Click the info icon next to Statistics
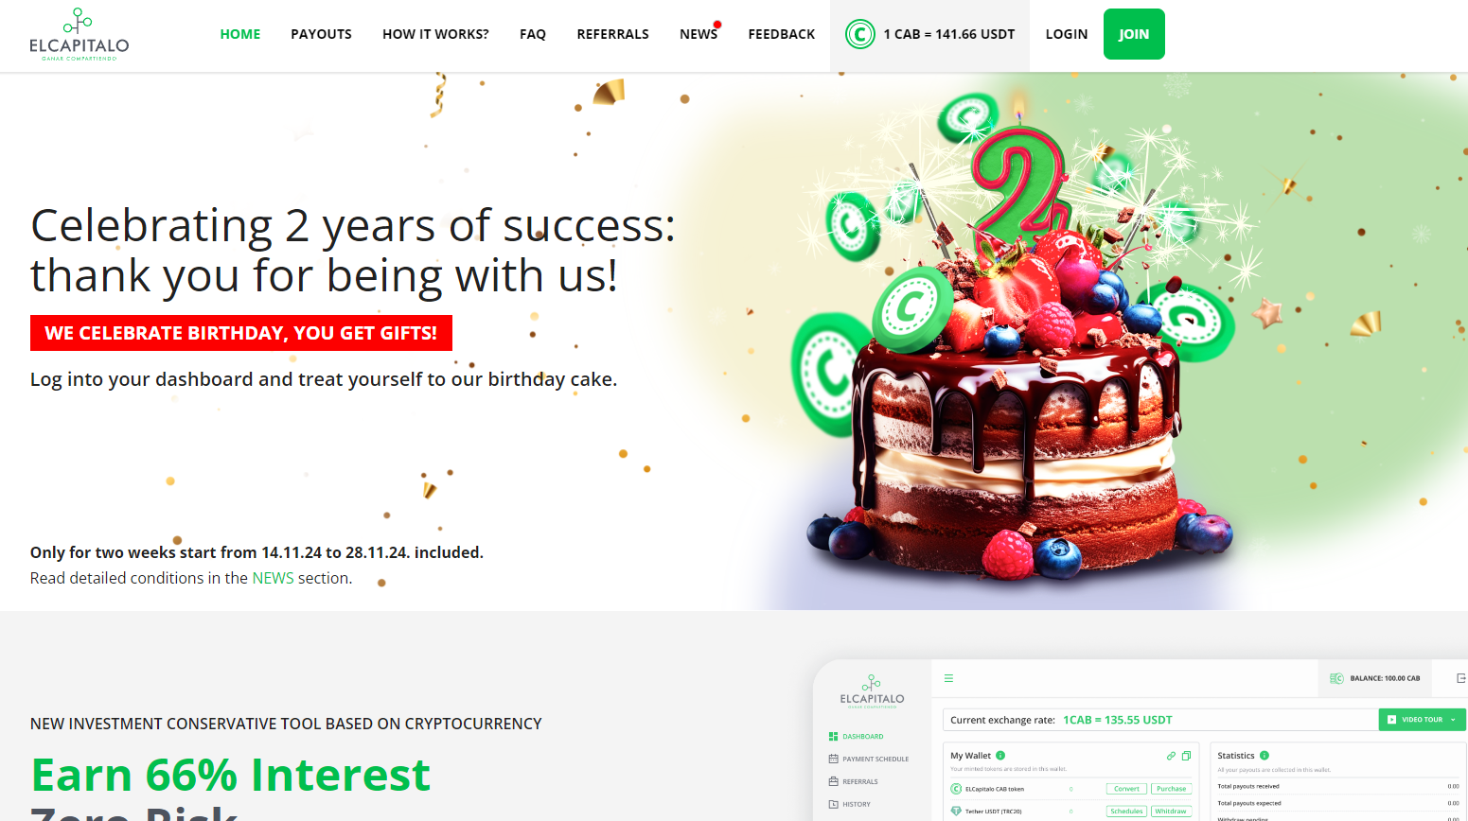The width and height of the screenshot is (1468, 821). pyautogui.click(x=1265, y=756)
